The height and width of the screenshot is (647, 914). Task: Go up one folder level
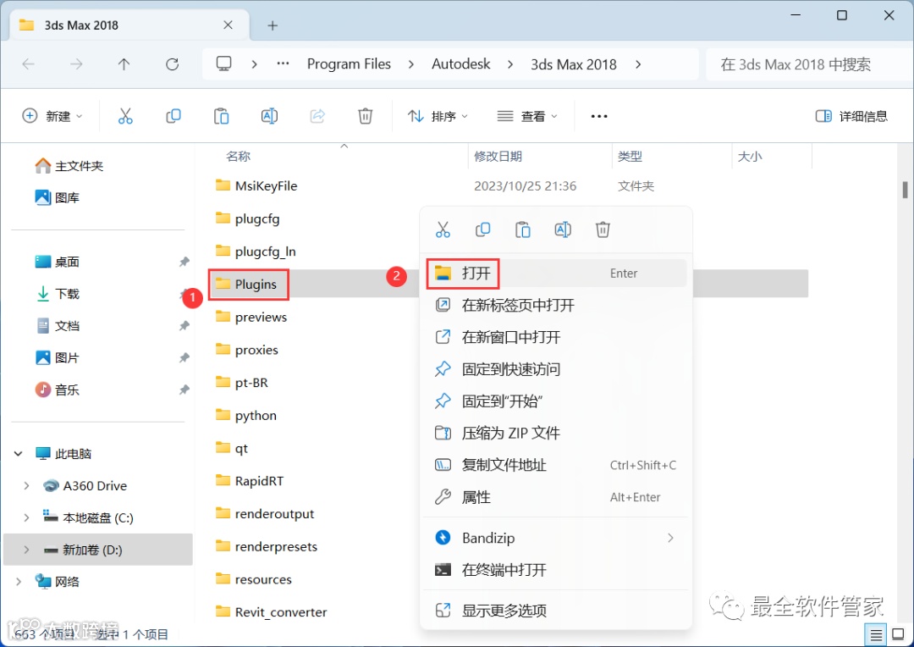pyautogui.click(x=124, y=64)
